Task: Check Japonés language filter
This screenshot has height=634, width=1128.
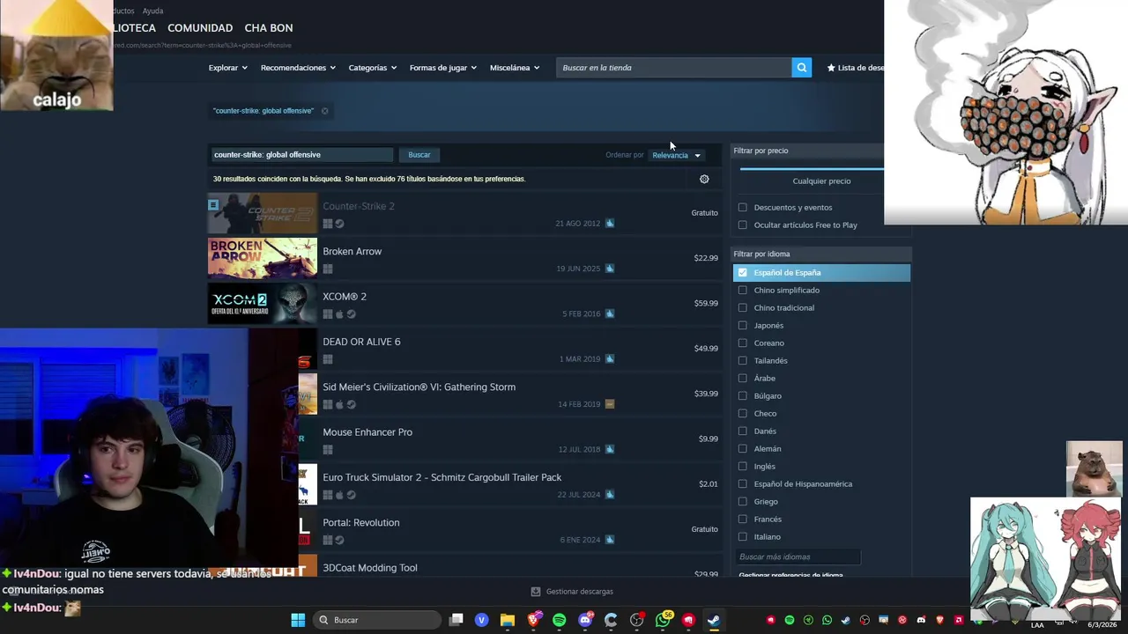Action: point(742,326)
